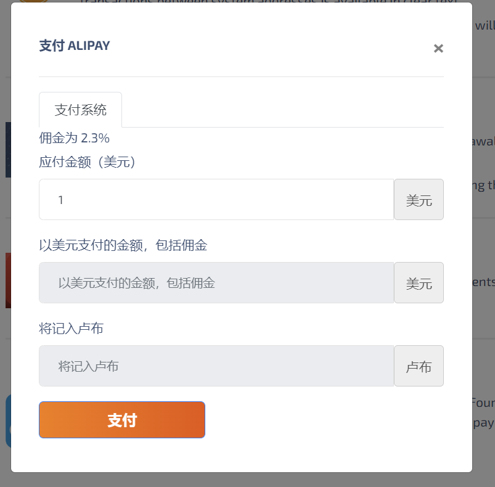Screen dimensions: 495x487
Task: Click the 美元 addon beside amount due
Action: click(419, 200)
